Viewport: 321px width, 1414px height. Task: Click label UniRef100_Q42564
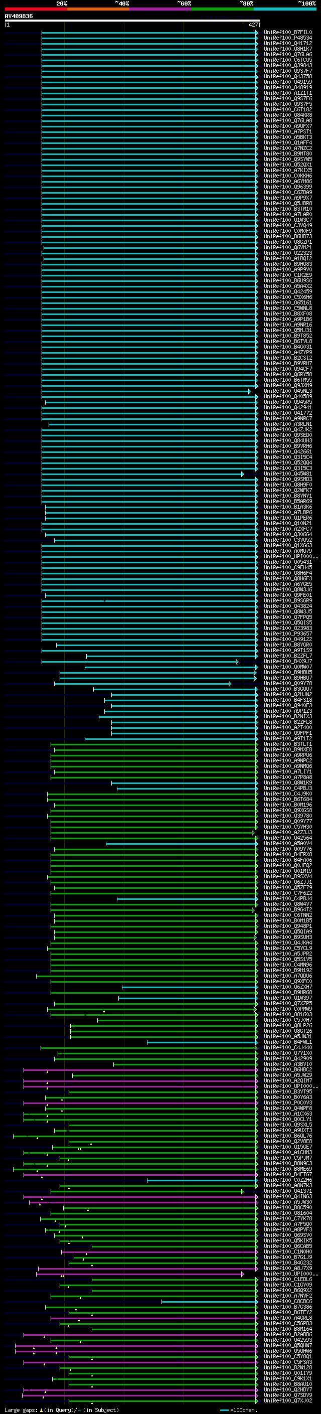click(287, 838)
